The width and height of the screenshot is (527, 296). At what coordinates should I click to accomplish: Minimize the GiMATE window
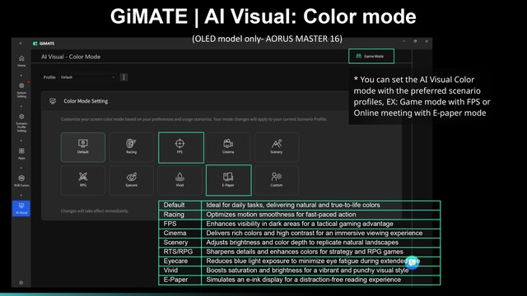click(x=404, y=41)
